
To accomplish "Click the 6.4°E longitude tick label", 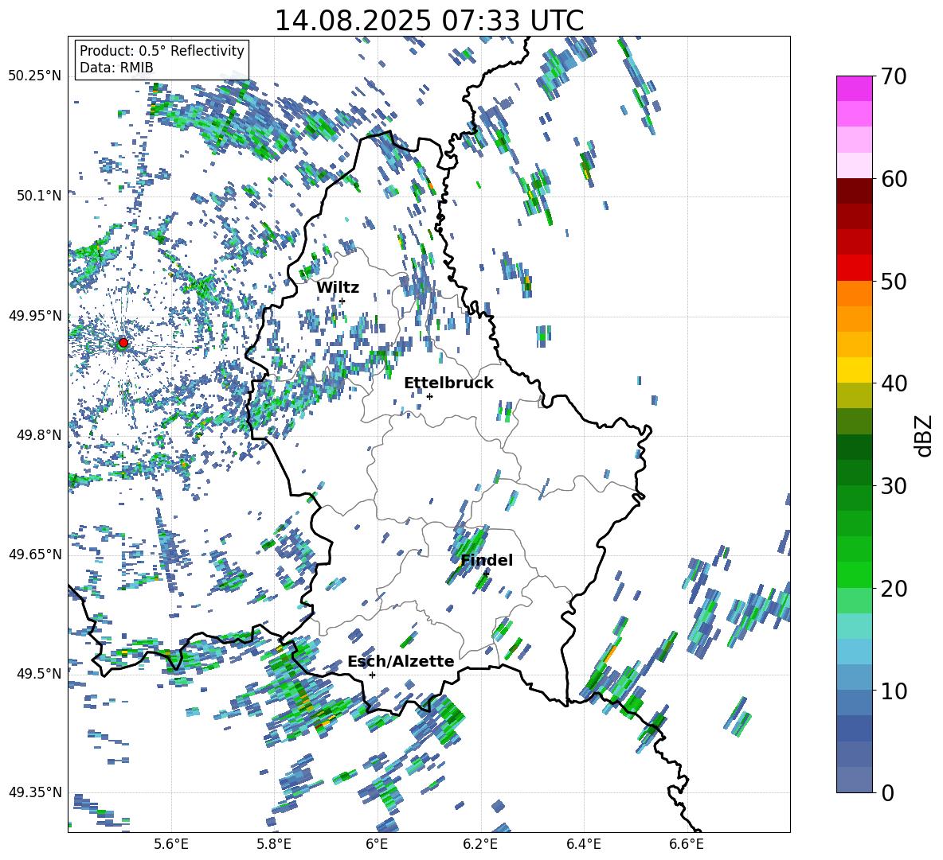I will pyautogui.click(x=583, y=844).
